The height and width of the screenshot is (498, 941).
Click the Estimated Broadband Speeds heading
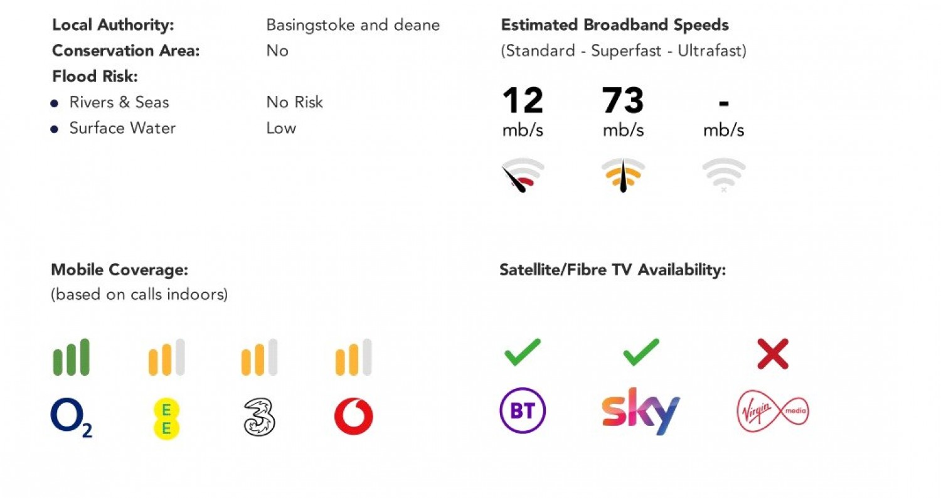615,25
